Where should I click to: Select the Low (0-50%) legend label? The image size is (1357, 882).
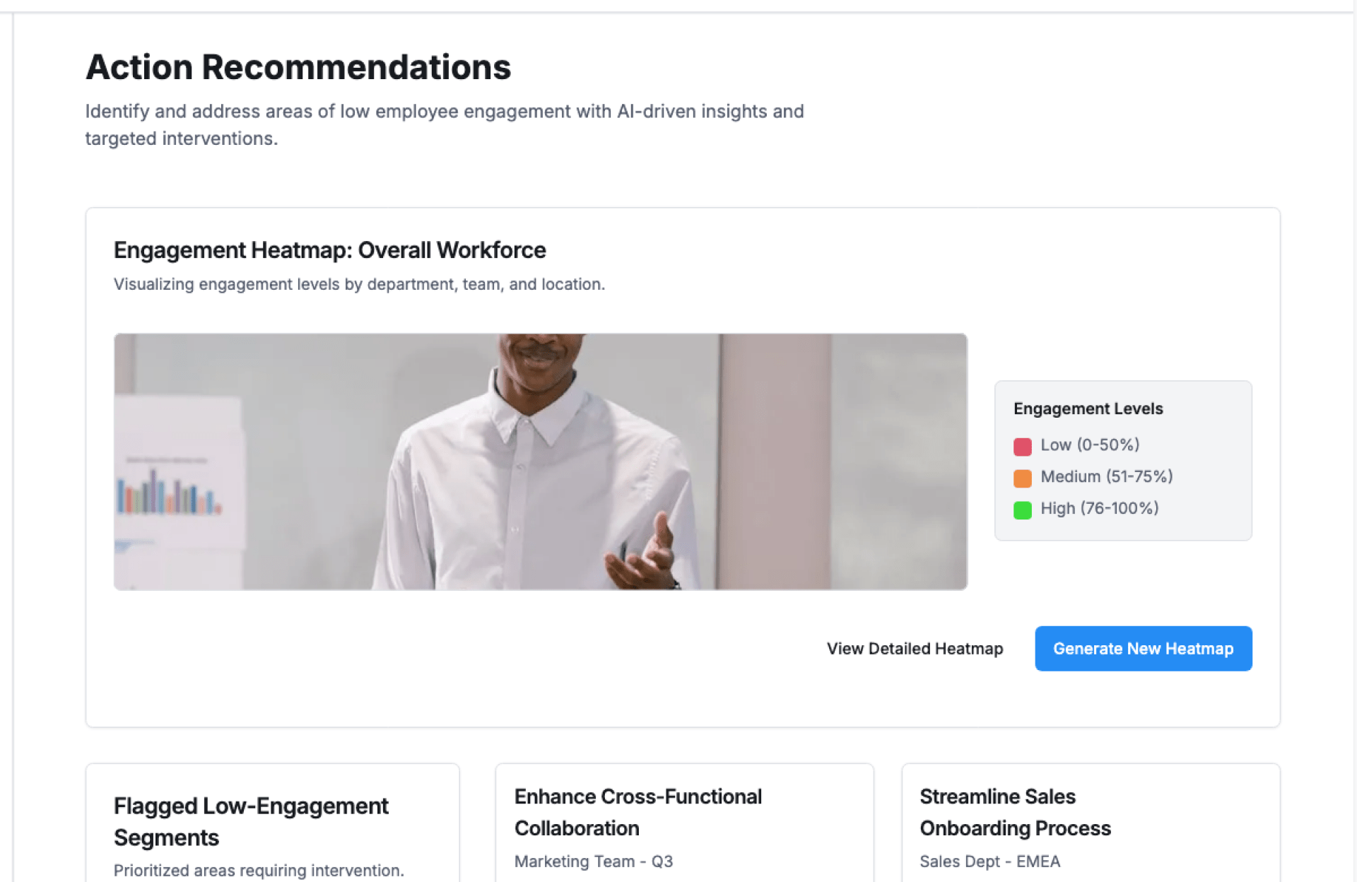(1090, 445)
